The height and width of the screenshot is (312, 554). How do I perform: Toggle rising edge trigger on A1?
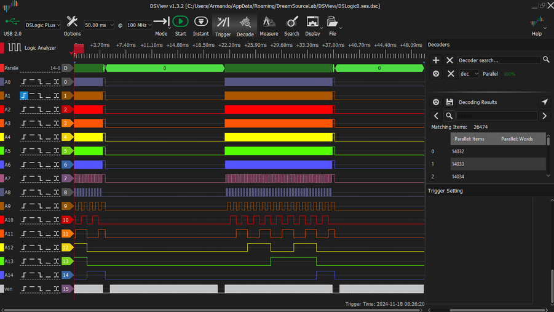tap(24, 96)
